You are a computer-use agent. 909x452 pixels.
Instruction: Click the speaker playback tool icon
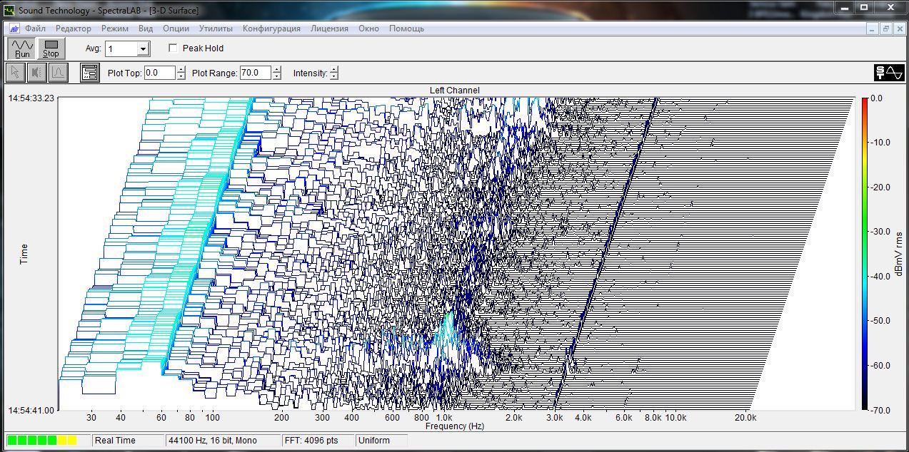point(36,73)
